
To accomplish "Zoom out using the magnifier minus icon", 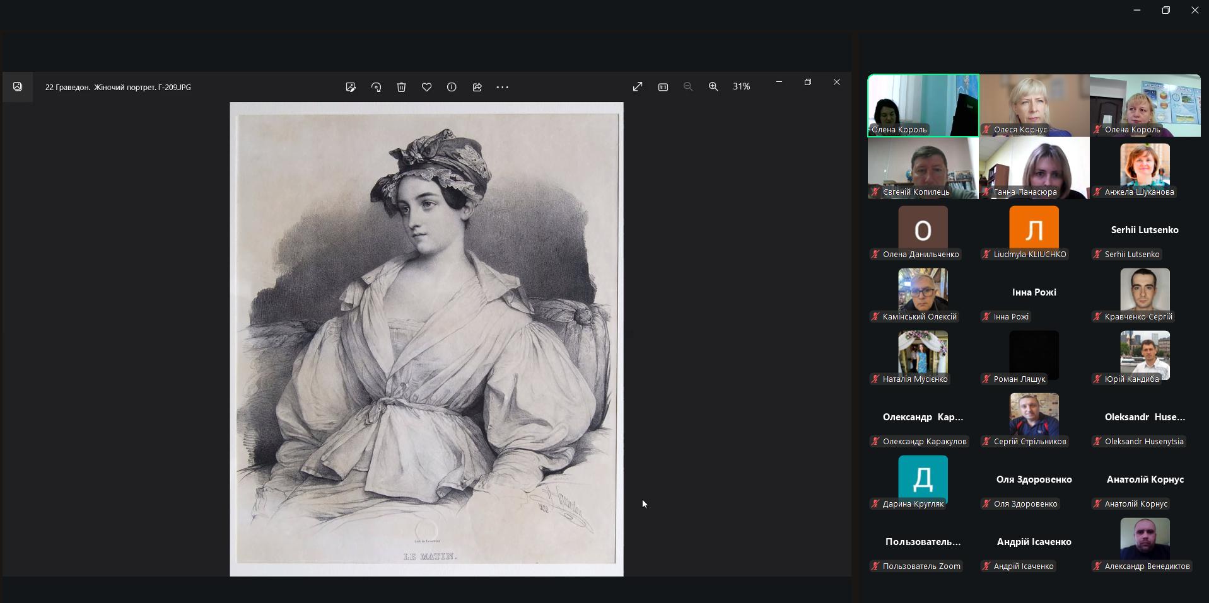I will (x=688, y=86).
